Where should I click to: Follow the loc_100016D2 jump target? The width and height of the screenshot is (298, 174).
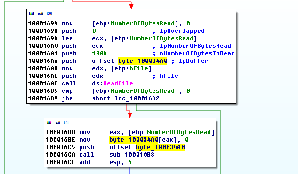pyautogui.click(x=137, y=98)
